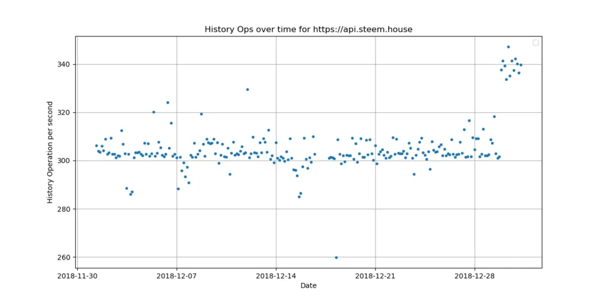Click the 340 y-axis tick label
602x301 pixels.
[65, 65]
